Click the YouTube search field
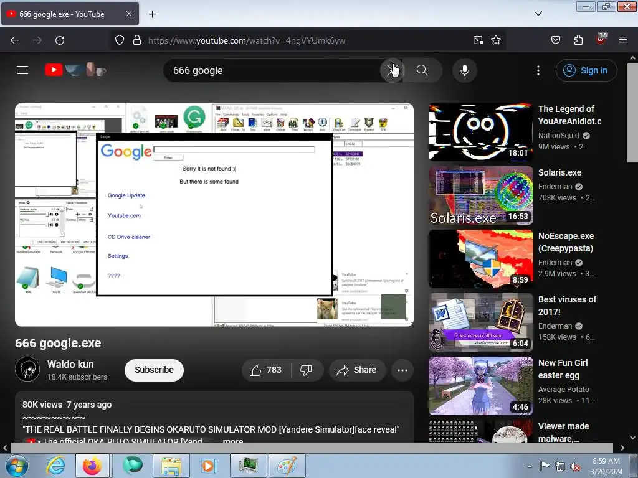This screenshot has height=478, width=638. pyautogui.click(x=273, y=70)
